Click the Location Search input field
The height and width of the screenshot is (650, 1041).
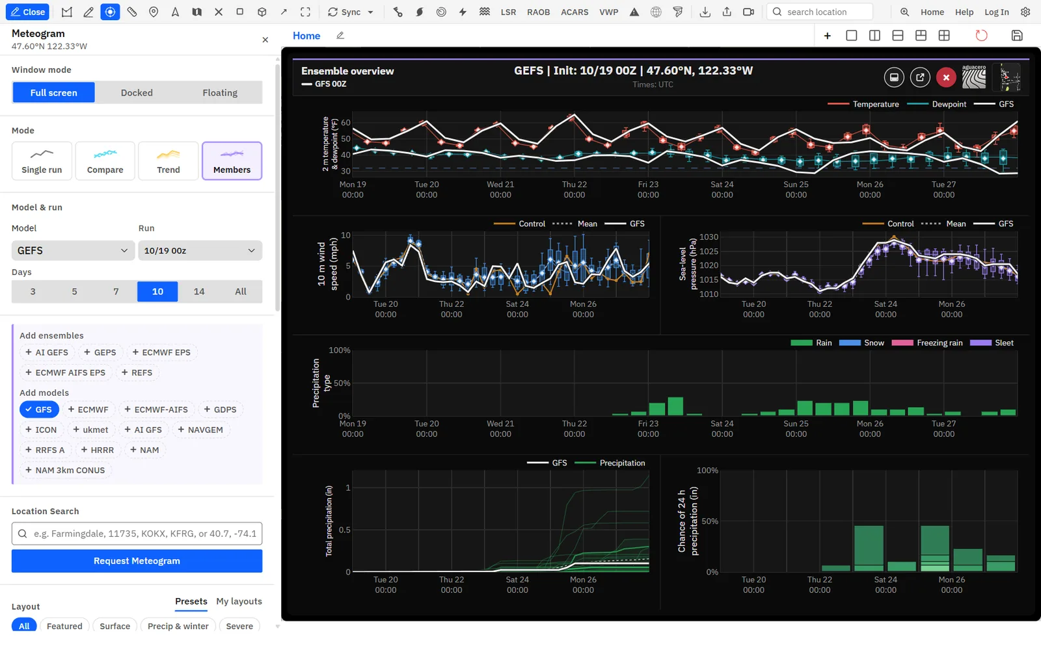click(137, 534)
